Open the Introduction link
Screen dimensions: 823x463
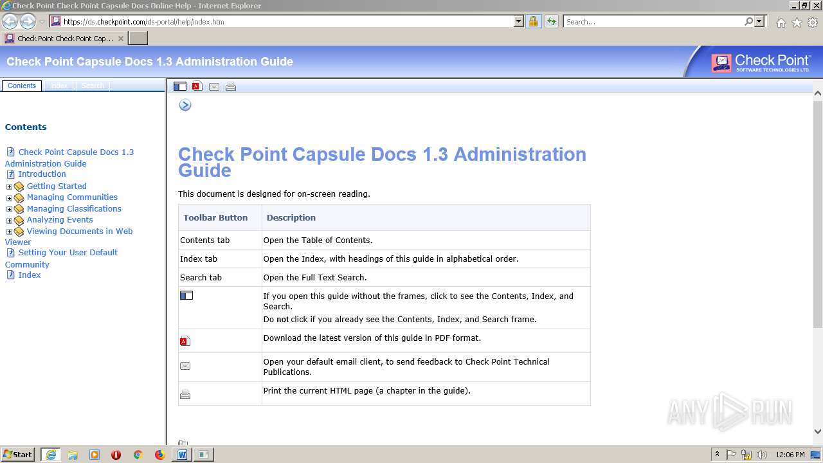coord(42,174)
